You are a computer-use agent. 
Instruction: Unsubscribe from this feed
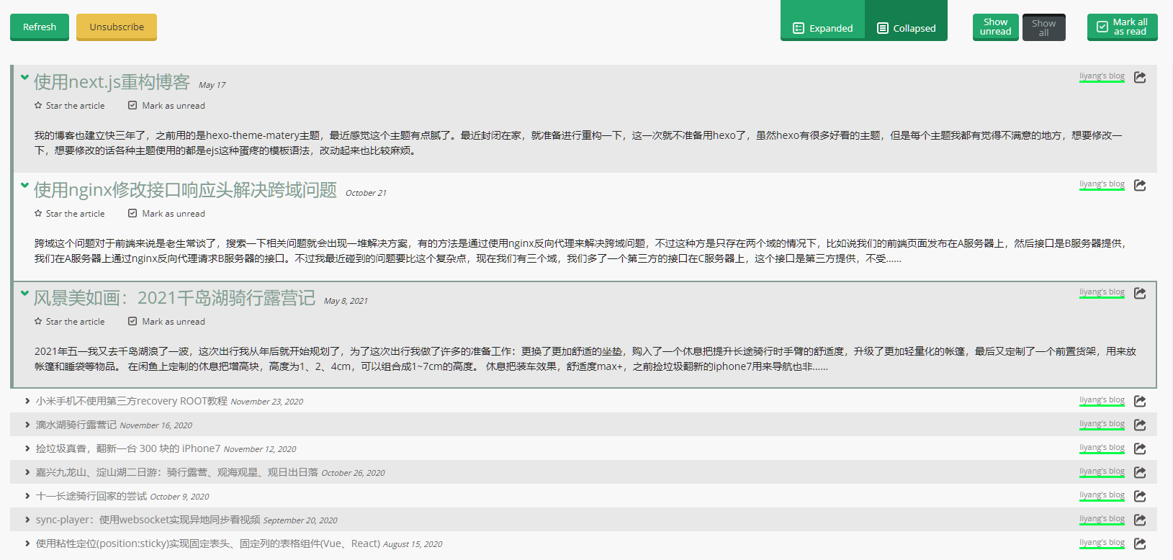click(x=117, y=27)
